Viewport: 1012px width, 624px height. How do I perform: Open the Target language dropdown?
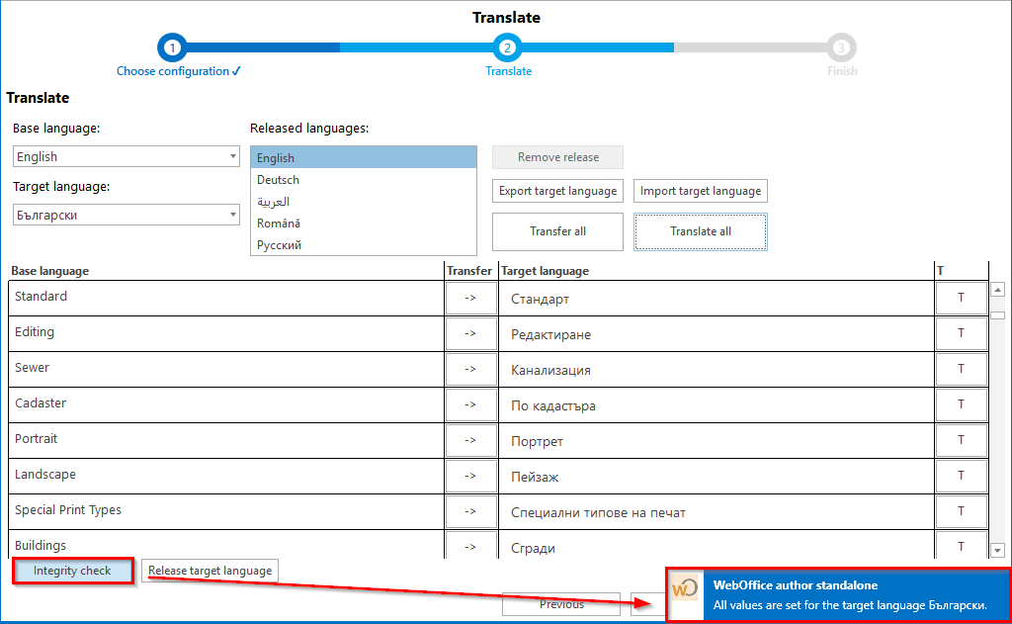coord(126,215)
